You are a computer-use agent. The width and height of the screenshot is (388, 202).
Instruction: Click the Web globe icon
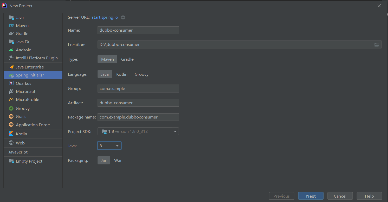pos(11,143)
